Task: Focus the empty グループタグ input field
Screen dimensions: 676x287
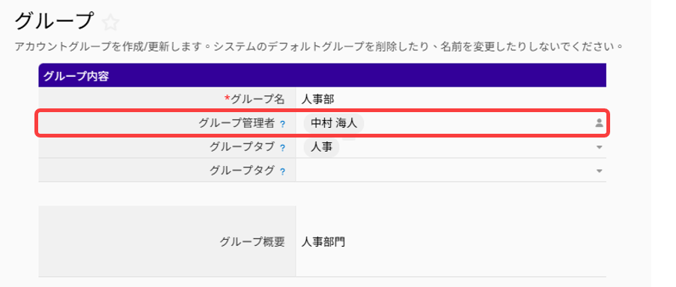Action: point(444,171)
